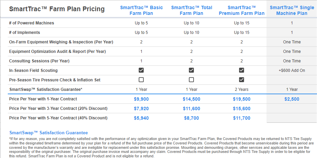Uncheck Premium plan Pre-Season Tire Pressure checkbox
Image resolution: width=317 pixels, height=158 pixels.
241,80
